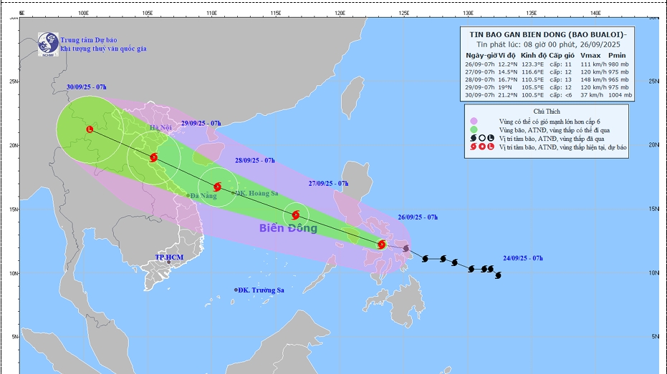This screenshot has height=374, width=667.
Task: Click the 24/09/25 - 07h past track label
Action: pyautogui.click(x=522, y=257)
